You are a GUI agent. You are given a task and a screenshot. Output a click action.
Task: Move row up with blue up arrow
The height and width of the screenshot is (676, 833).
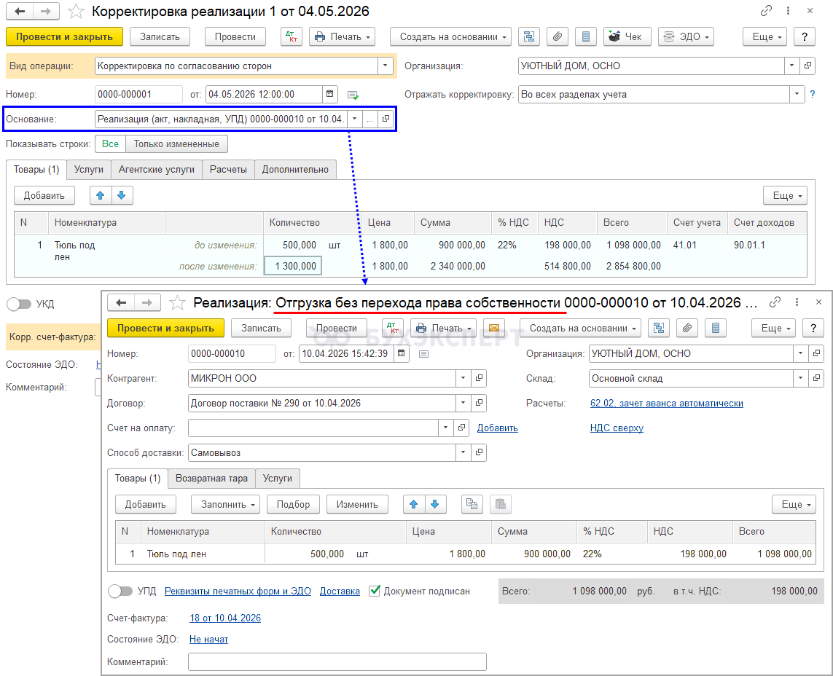[101, 195]
